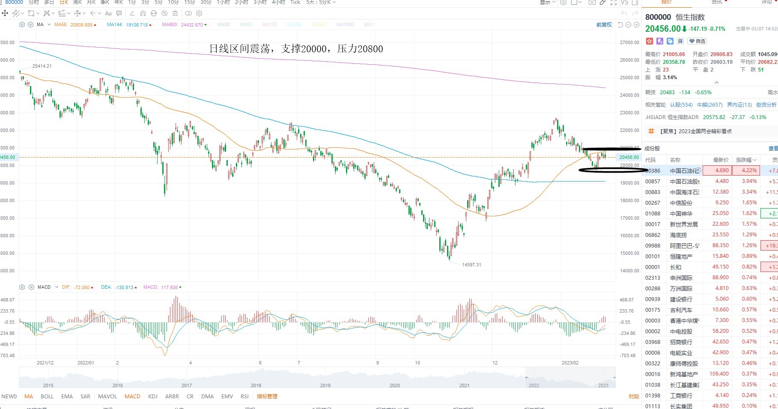Sort constituents by 涨跌幅 column
This screenshot has width=778, height=409.
pyautogui.click(x=746, y=160)
